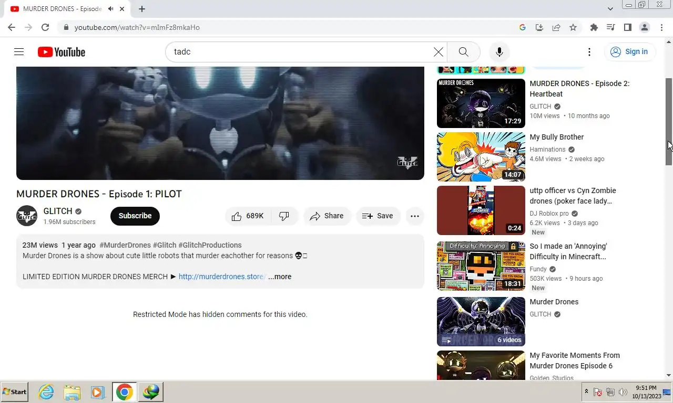The height and width of the screenshot is (403, 673).
Task: Click the #Glitch hashtag
Action: (x=165, y=245)
